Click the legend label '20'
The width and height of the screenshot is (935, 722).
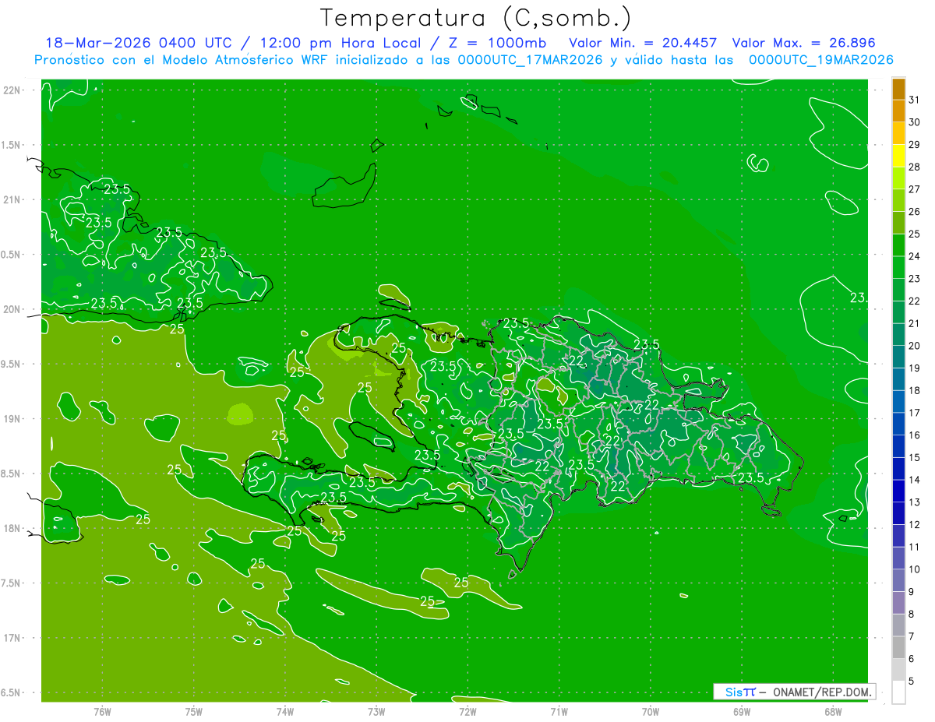click(x=915, y=346)
